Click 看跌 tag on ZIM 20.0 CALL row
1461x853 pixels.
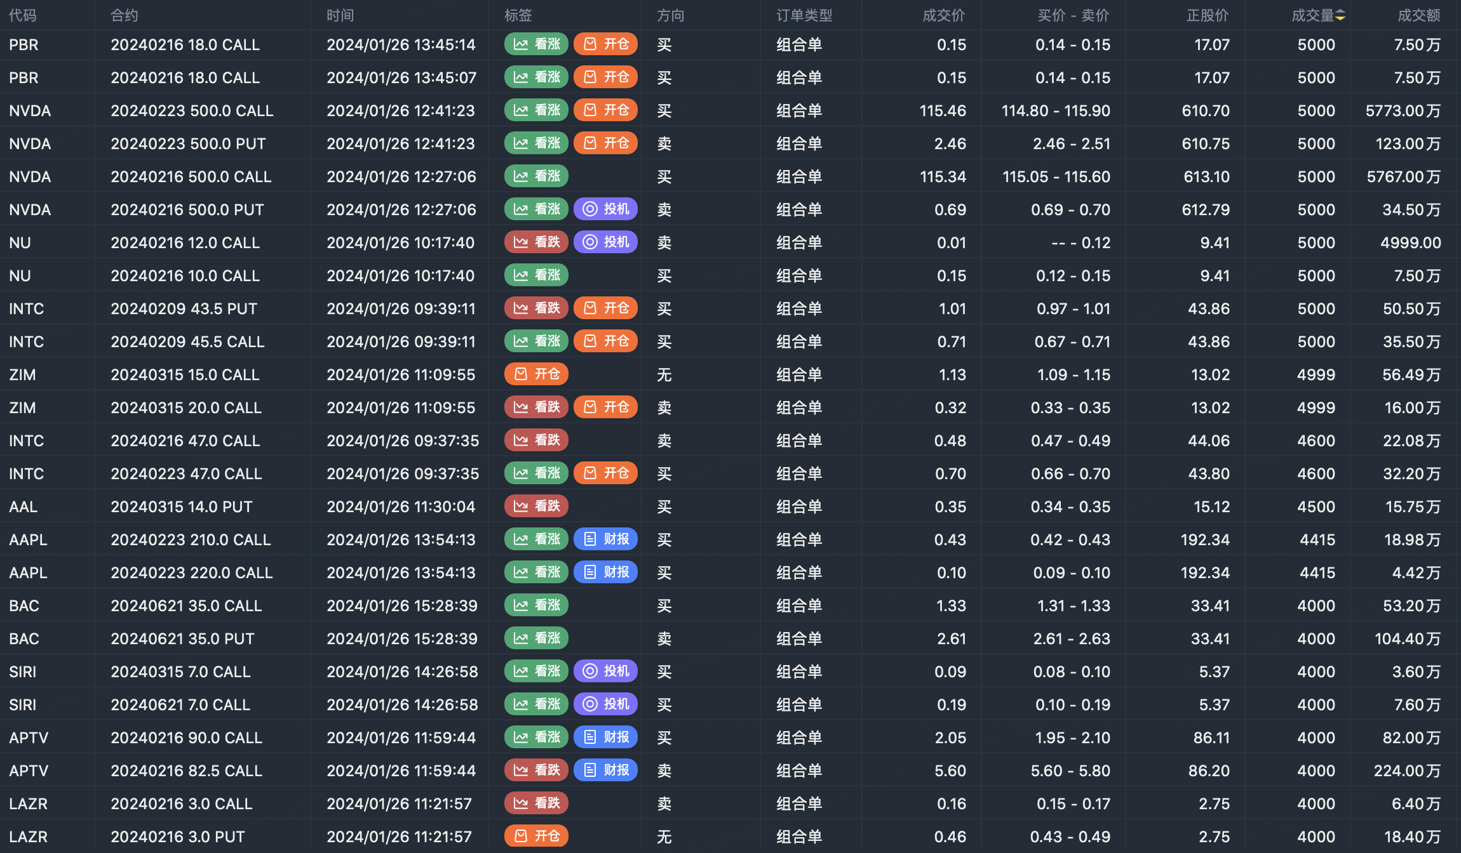[x=536, y=407]
